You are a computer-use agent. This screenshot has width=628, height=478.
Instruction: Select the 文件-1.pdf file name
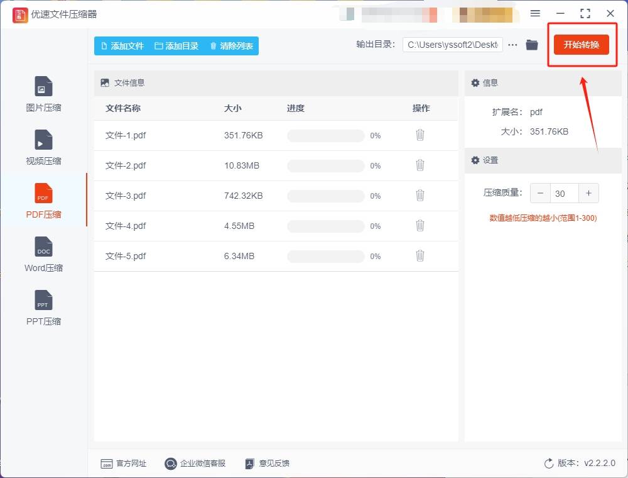coord(126,136)
